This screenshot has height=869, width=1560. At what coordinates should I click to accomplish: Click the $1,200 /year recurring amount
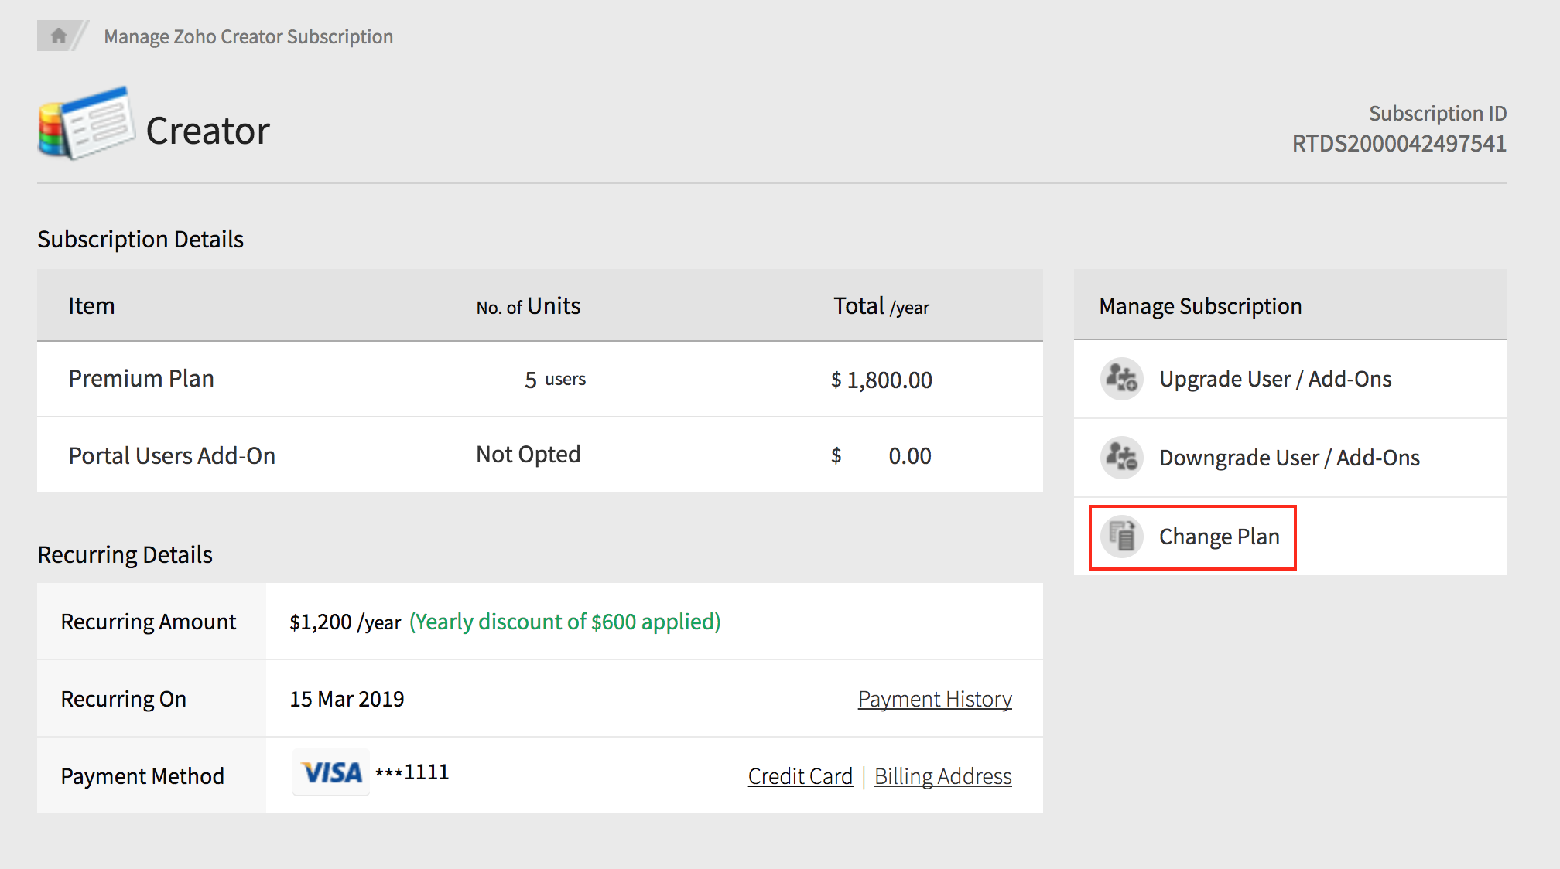(345, 622)
